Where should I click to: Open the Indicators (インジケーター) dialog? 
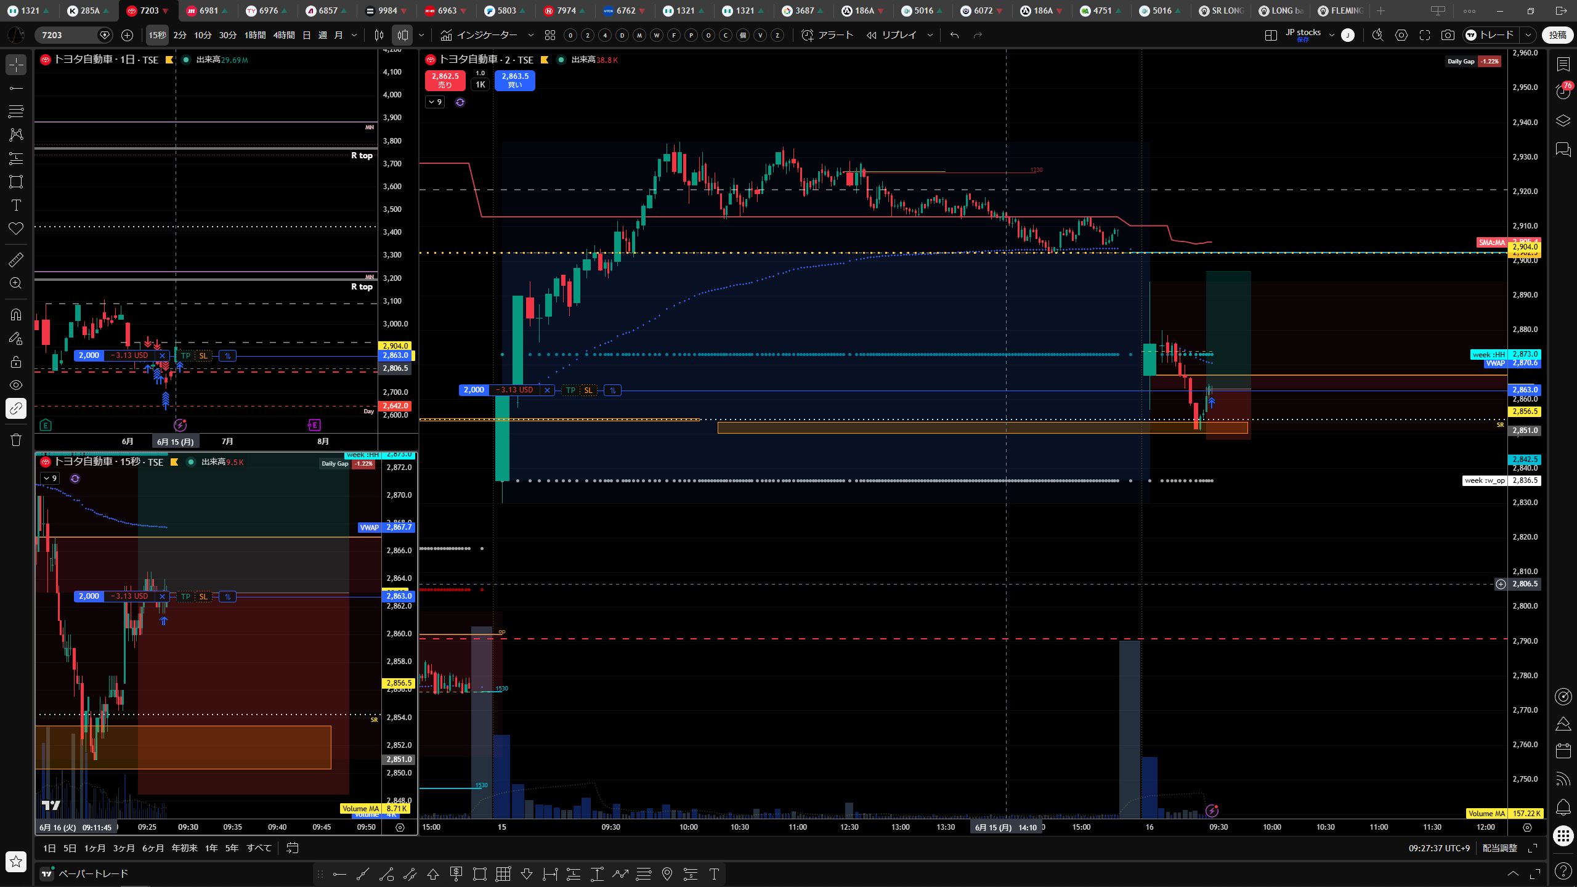(479, 35)
